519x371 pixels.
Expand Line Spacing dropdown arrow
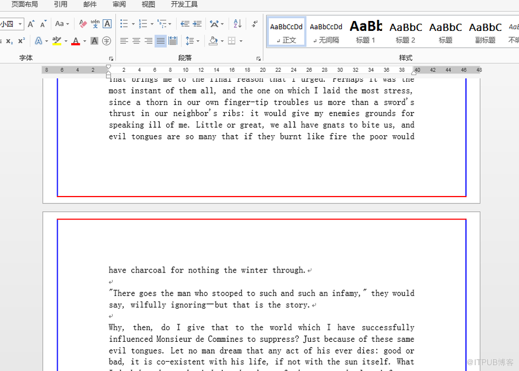tap(198, 41)
